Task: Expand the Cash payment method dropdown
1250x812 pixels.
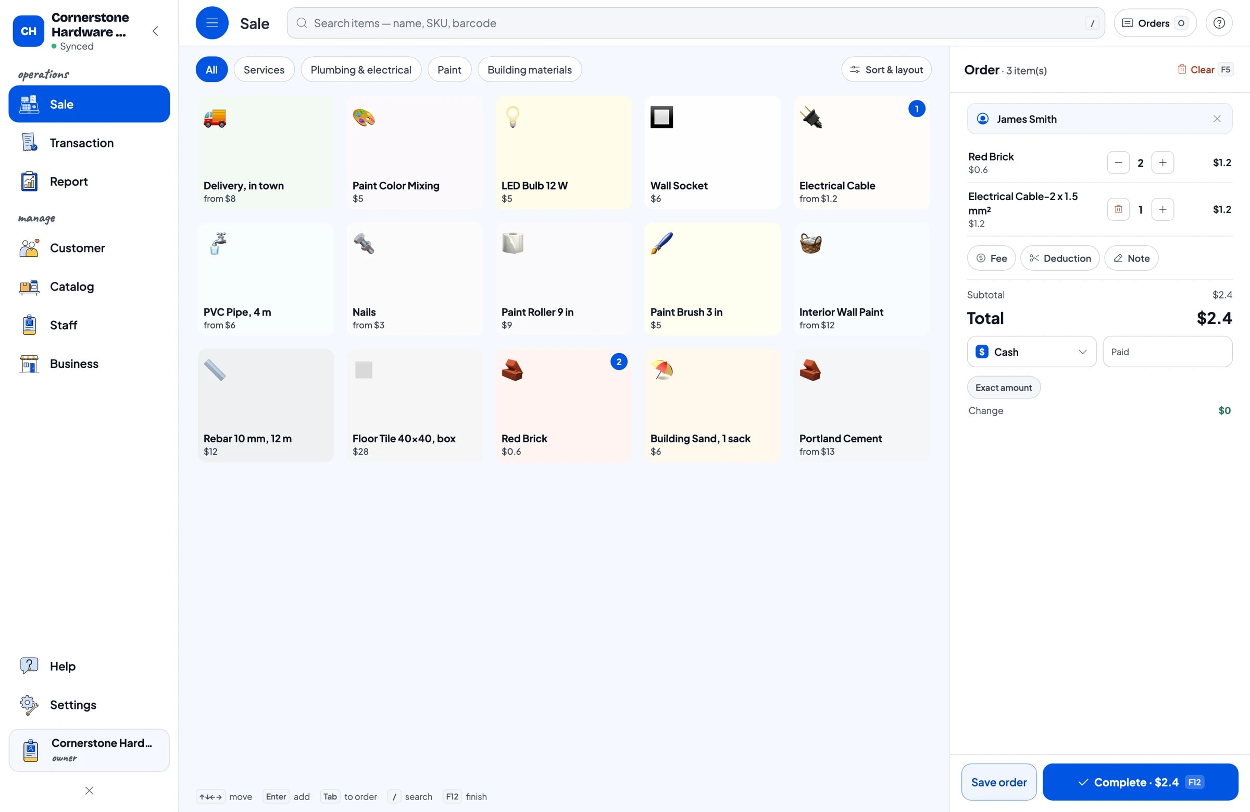Action: (1032, 352)
